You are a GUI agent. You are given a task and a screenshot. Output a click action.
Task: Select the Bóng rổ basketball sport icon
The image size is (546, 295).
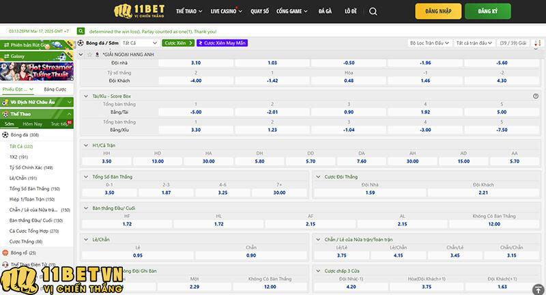tap(5, 253)
